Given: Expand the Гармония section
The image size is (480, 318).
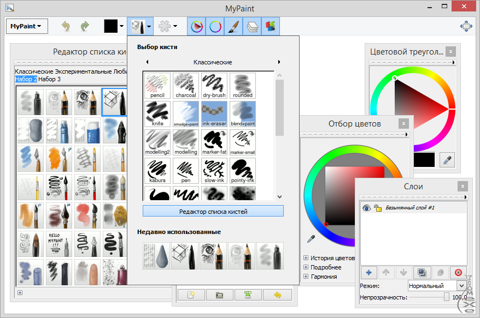Looking at the screenshot, I should (x=306, y=276).
